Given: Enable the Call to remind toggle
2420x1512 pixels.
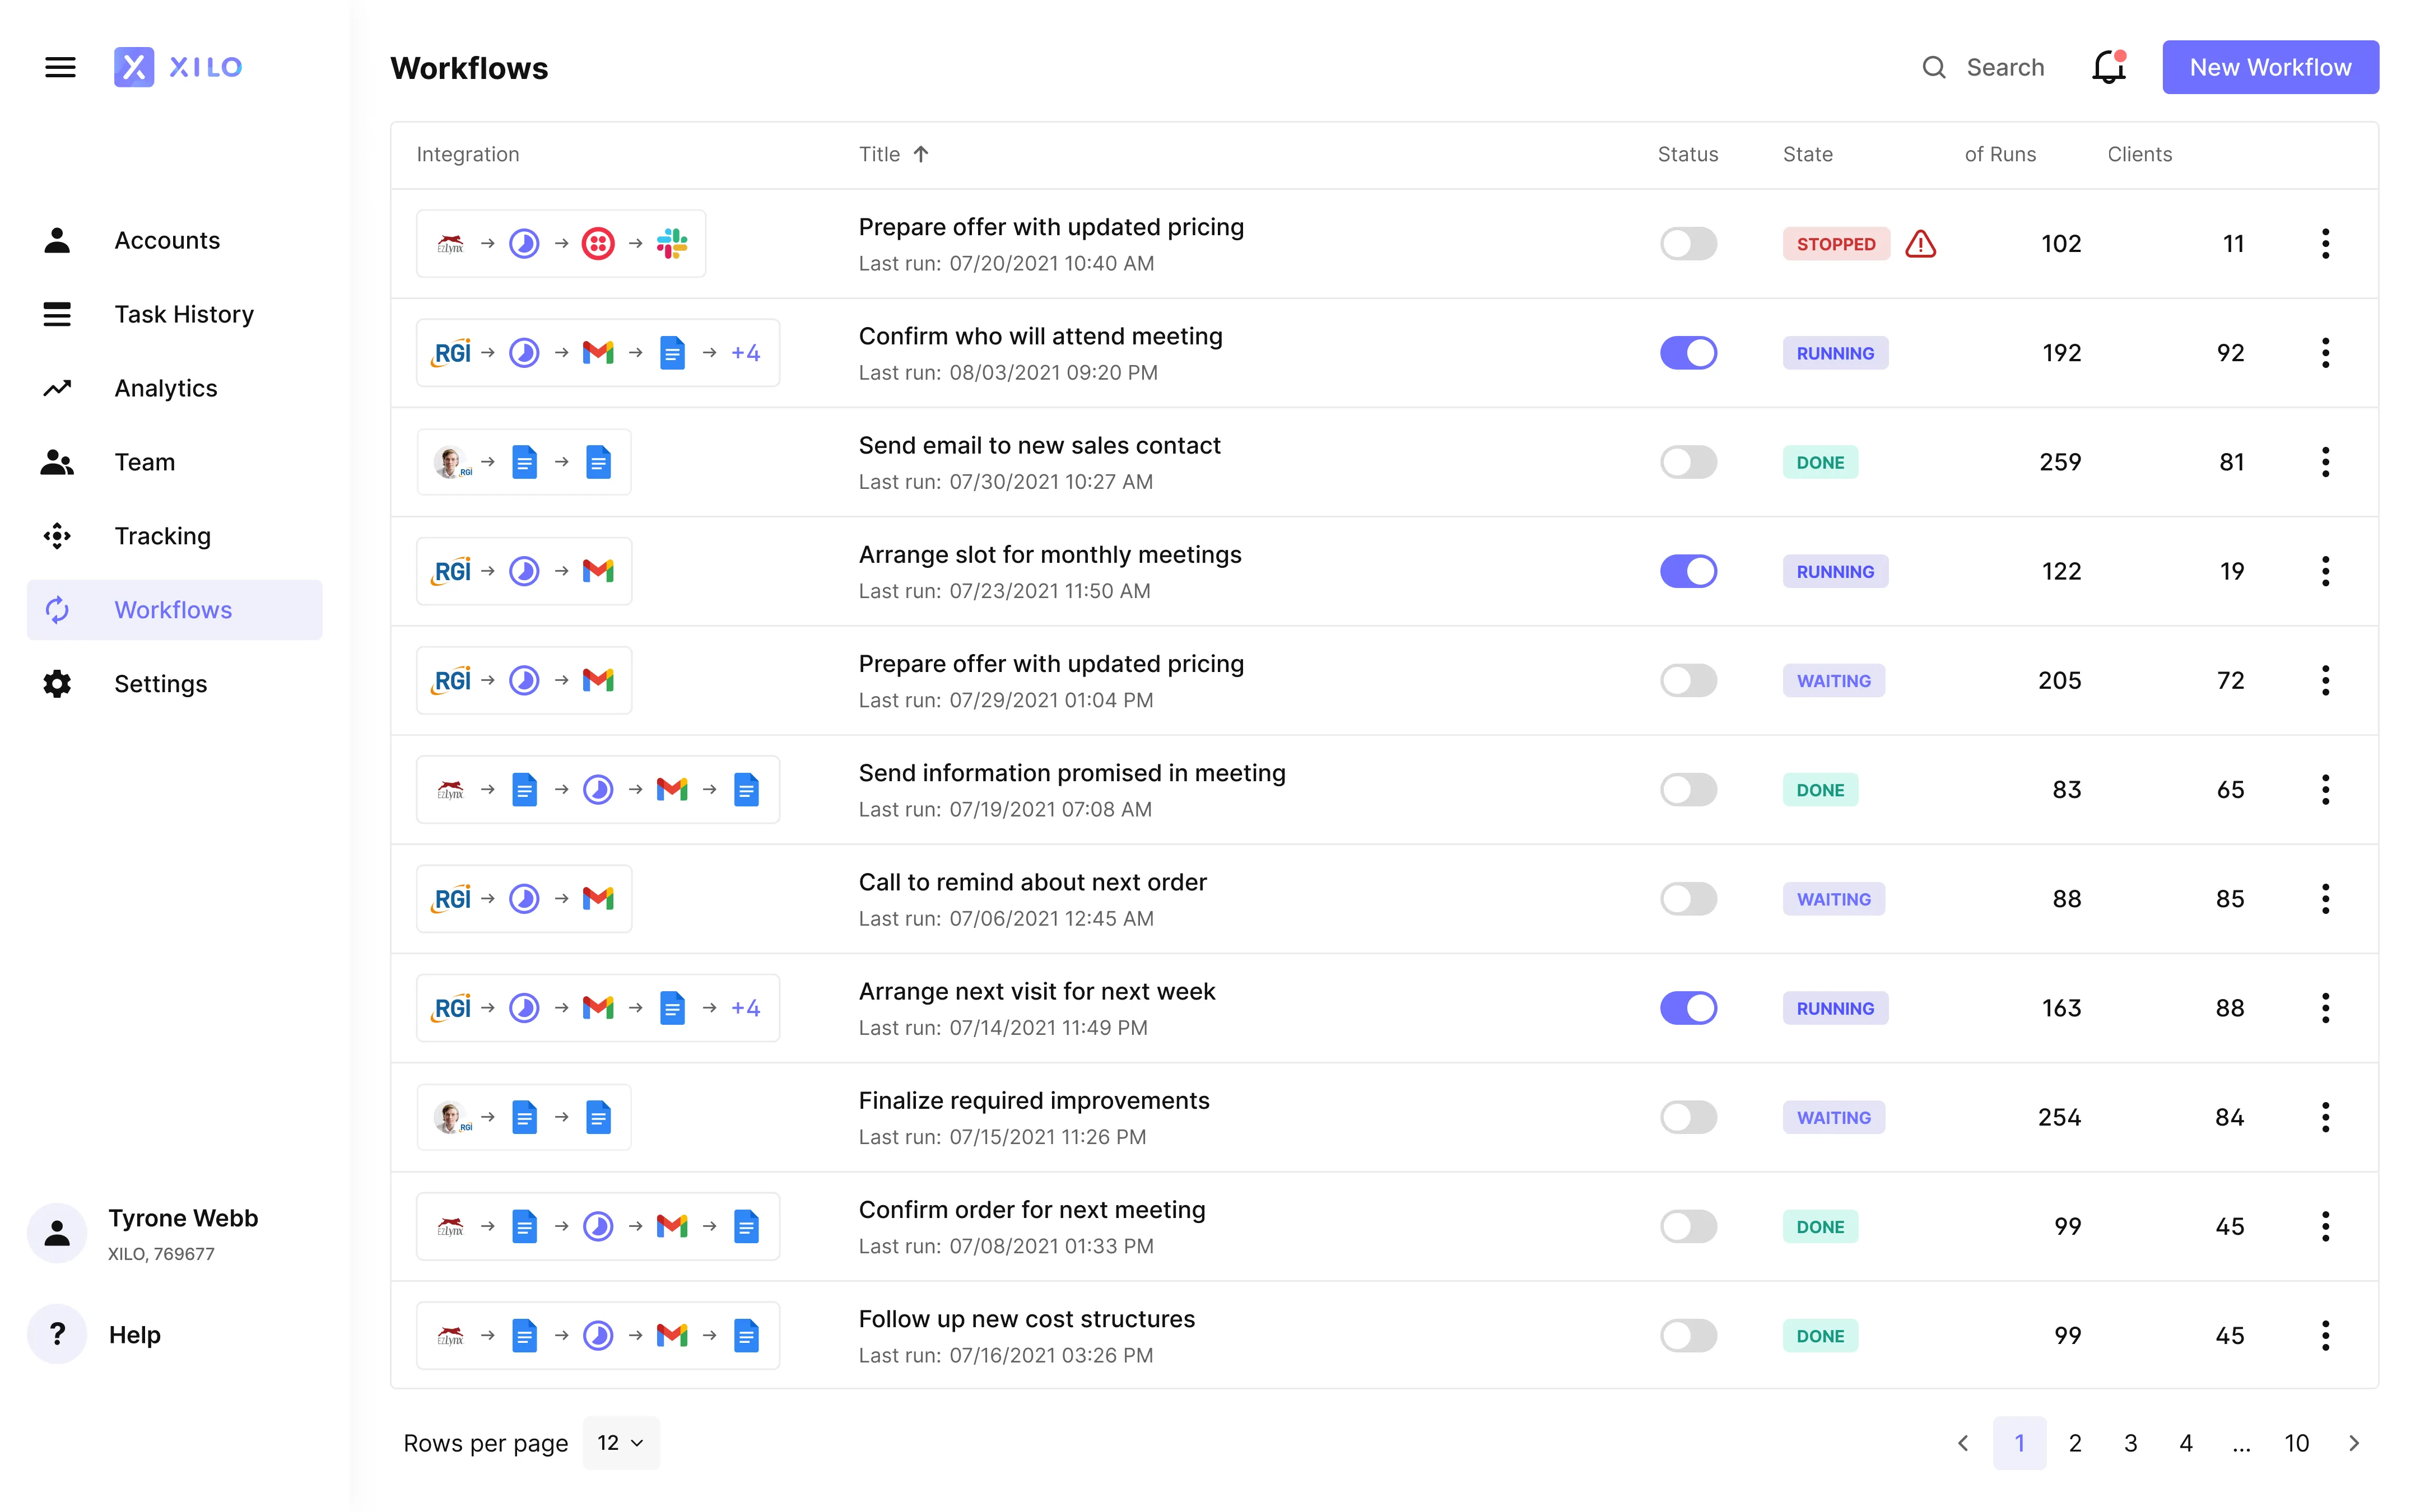Looking at the screenshot, I should pos(1688,899).
